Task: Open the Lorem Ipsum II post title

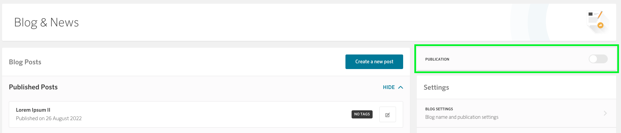Action: [x=33, y=110]
